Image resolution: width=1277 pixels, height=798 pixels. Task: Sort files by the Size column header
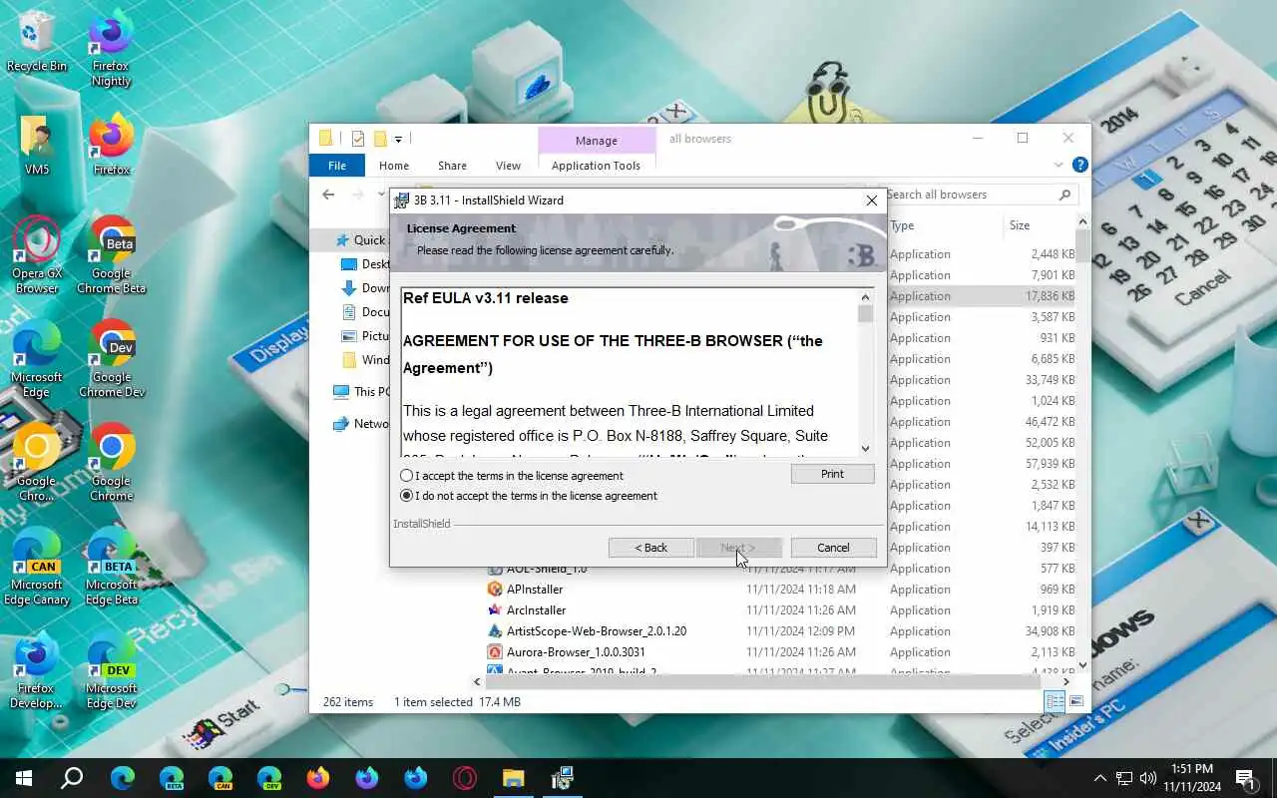tap(1020, 225)
